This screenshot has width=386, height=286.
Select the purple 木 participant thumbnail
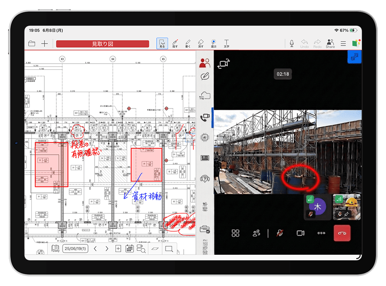pyautogui.click(x=318, y=207)
